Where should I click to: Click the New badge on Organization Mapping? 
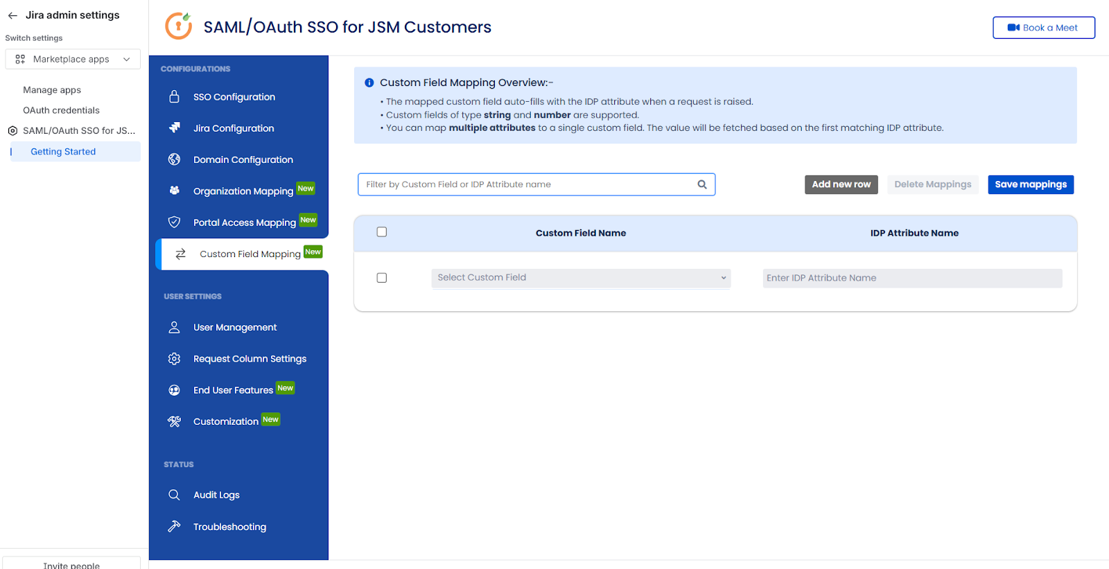[306, 189]
